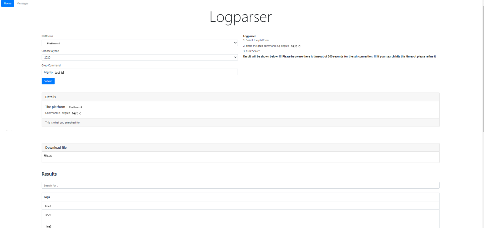Select the line1 log row

click(48, 206)
